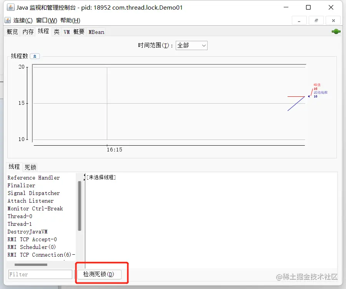
Task: Select the RMI TCP Accept-0 thread
Action: point(32,239)
